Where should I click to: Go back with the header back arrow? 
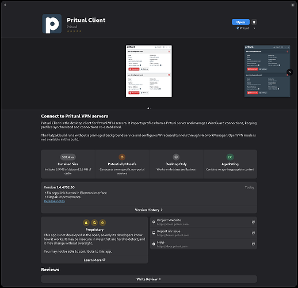point(5,5)
